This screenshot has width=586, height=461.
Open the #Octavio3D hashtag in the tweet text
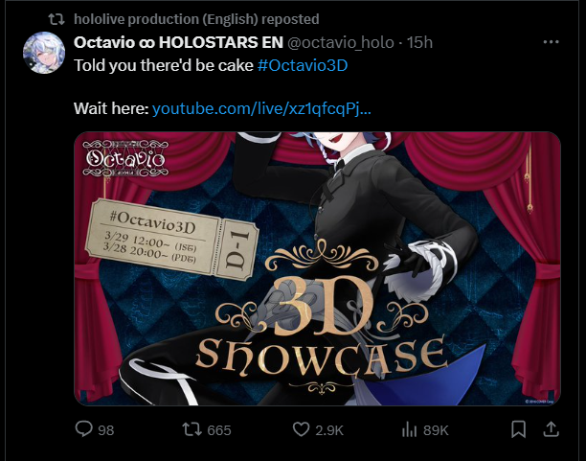pyautogui.click(x=303, y=65)
